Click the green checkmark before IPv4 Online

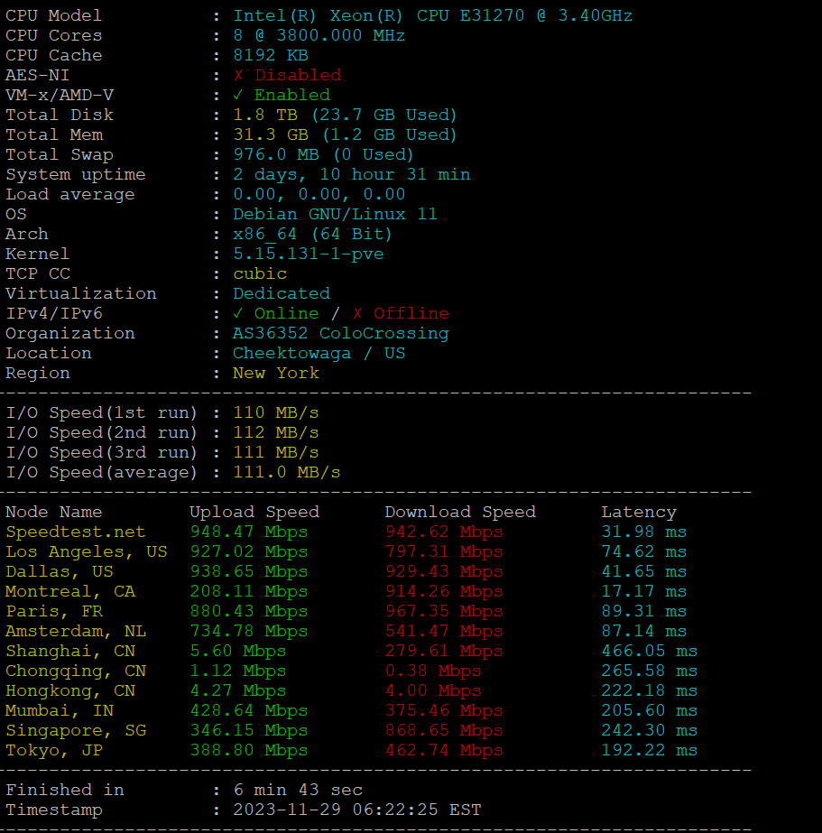(x=239, y=314)
